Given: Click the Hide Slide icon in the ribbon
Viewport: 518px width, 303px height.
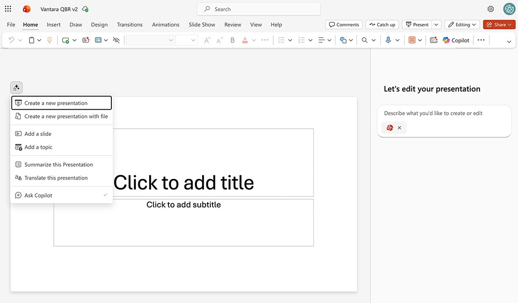Looking at the screenshot, I should pos(116,40).
